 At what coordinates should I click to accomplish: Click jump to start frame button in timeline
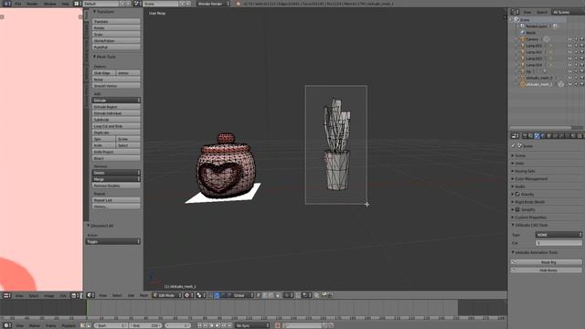tap(199, 325)
